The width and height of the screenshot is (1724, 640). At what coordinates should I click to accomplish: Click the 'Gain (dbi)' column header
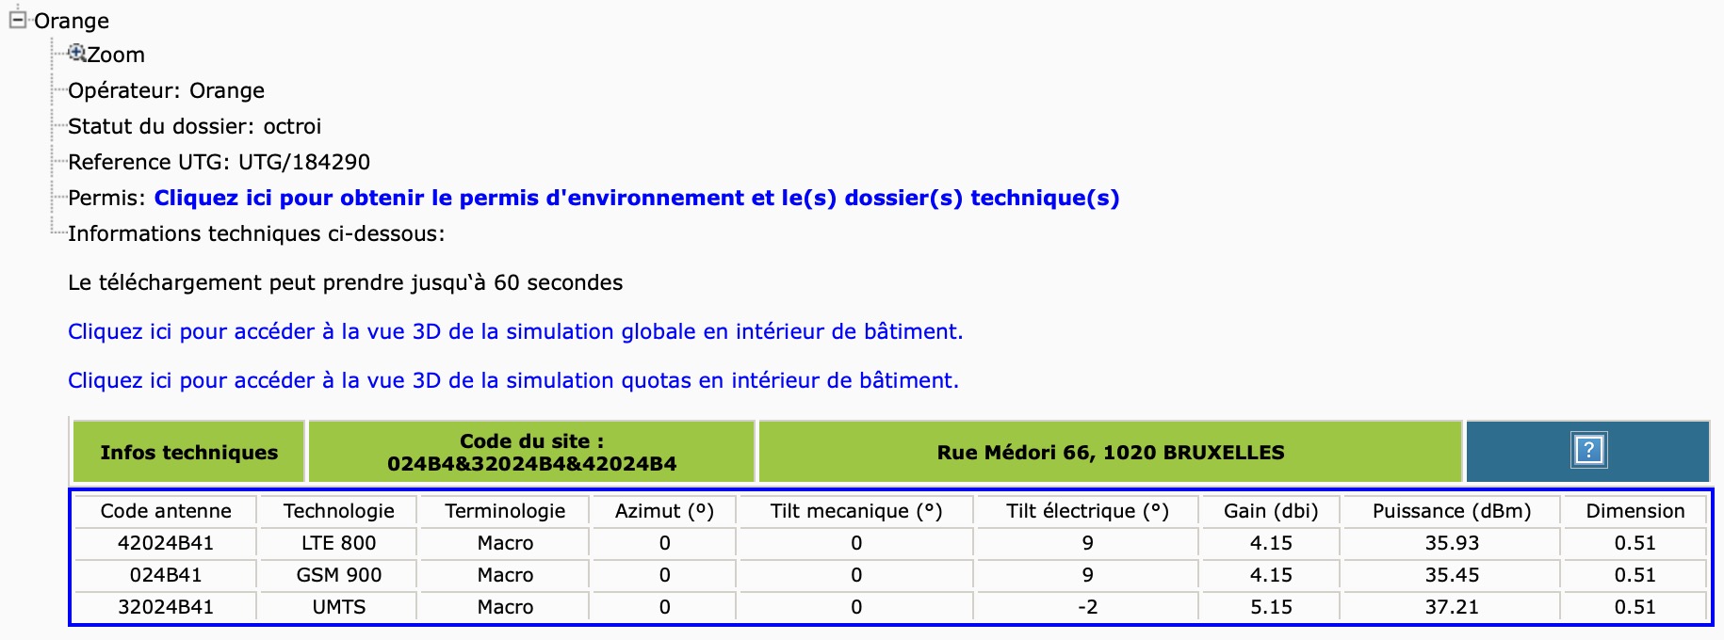pyautogui.click(x=1271, y=511)
